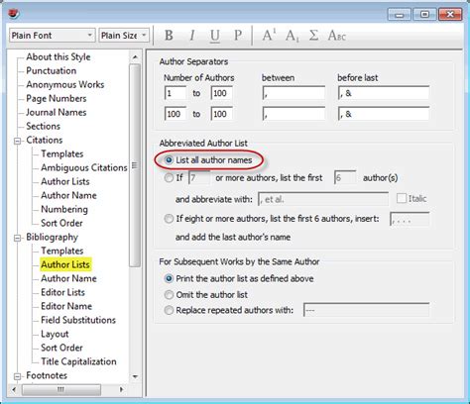This screenshot has height=404, width=470.
Task: Select List all author names option
Action: coord(169,160)
